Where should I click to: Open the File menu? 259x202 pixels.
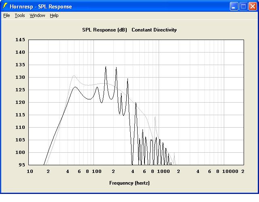point(6,15)
